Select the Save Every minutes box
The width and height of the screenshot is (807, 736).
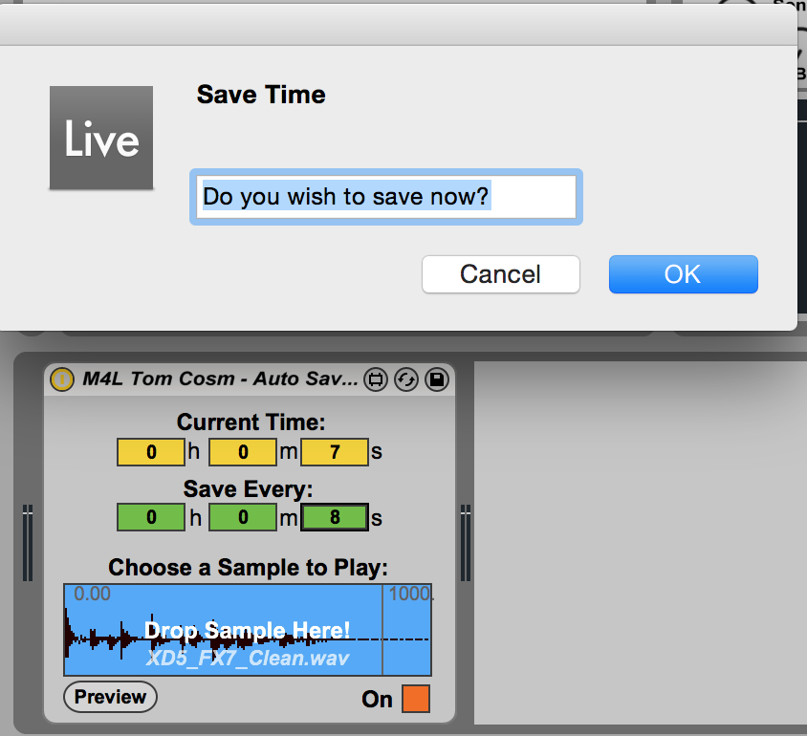pyautogui.click(x=242, y=518)
